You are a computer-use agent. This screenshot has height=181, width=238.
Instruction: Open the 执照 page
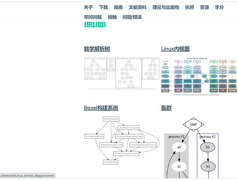189,7
